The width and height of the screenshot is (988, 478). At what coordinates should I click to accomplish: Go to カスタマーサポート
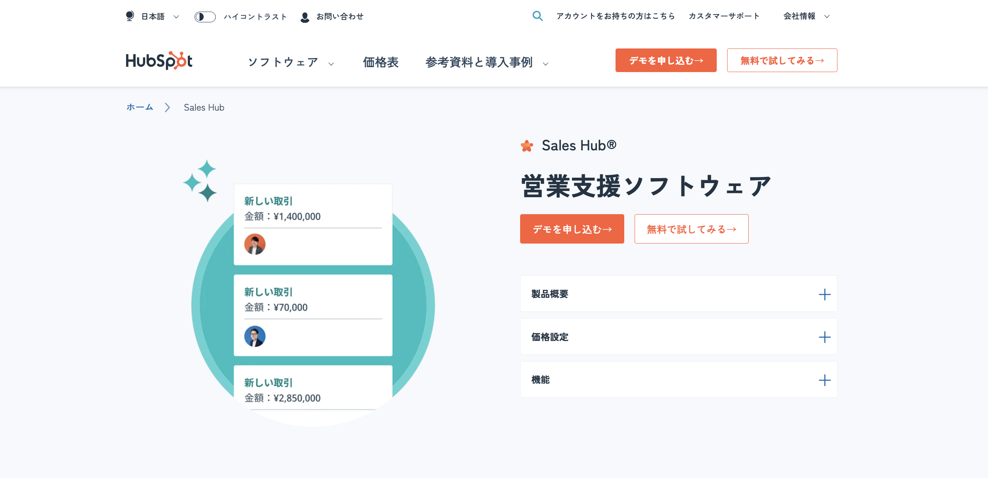click(x=724, y=16)
